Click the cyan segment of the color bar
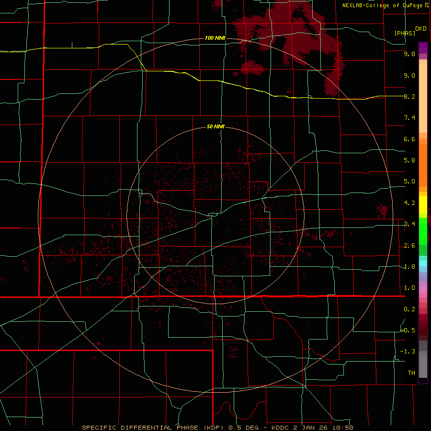The height and width of the screenshot is (431, 431). coord(423,263)
